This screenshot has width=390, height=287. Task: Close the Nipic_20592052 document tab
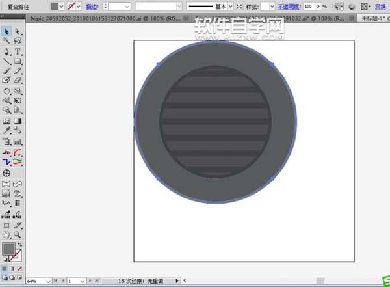coord(186,18)
